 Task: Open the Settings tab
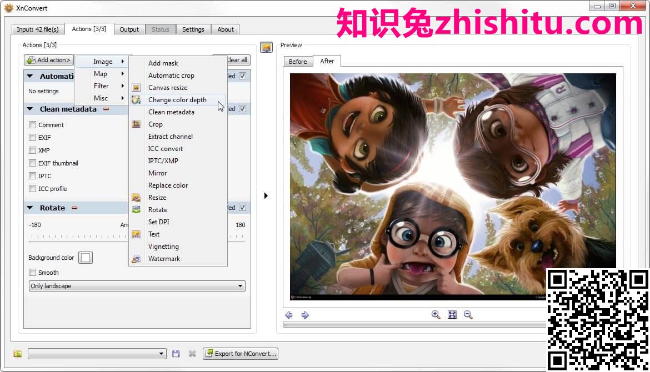point(193,29)
